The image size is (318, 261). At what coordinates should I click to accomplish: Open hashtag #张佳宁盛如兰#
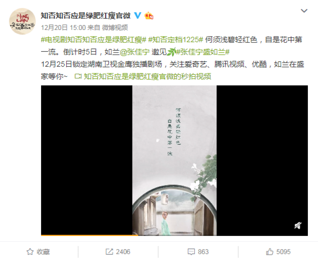click(x=203, y=52)
